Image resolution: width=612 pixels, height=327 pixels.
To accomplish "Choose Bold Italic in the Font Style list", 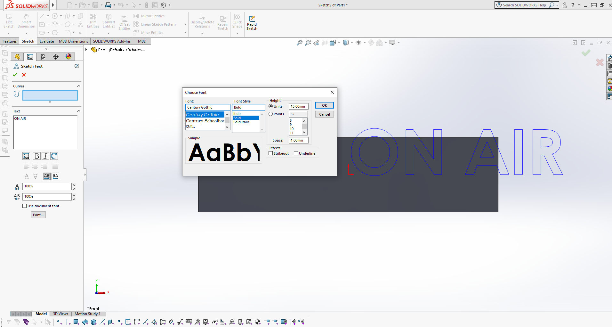I will [241, 122].
